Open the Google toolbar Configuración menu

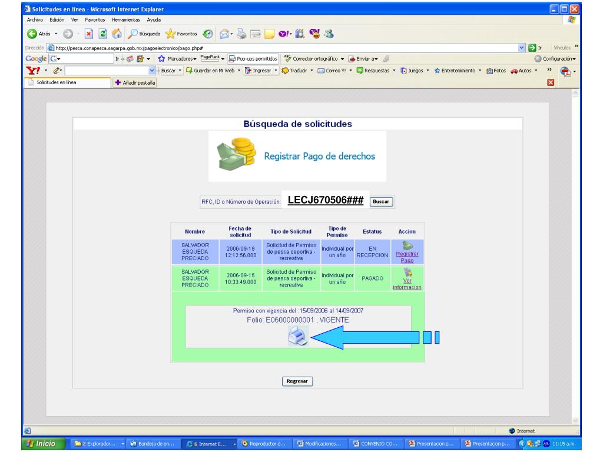pyautogui.click(x=555, y=59)
